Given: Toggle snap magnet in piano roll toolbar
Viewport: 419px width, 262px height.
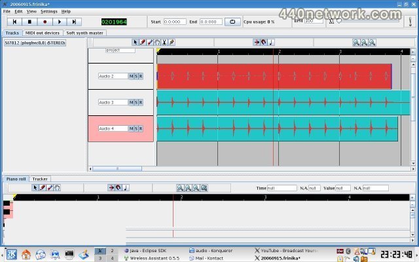Looking at the screenshot, I should (118, 188).
